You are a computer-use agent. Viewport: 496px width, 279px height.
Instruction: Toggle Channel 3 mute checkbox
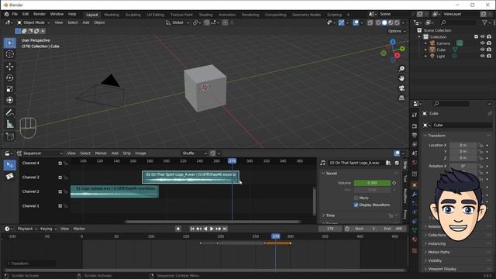(60, 177)
